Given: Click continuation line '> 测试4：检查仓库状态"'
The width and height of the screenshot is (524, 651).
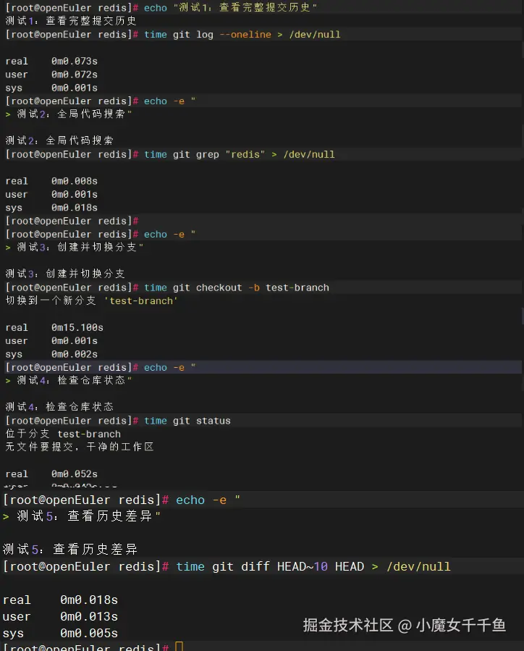Looking at the screenshot, I should (x=69, y=380).
